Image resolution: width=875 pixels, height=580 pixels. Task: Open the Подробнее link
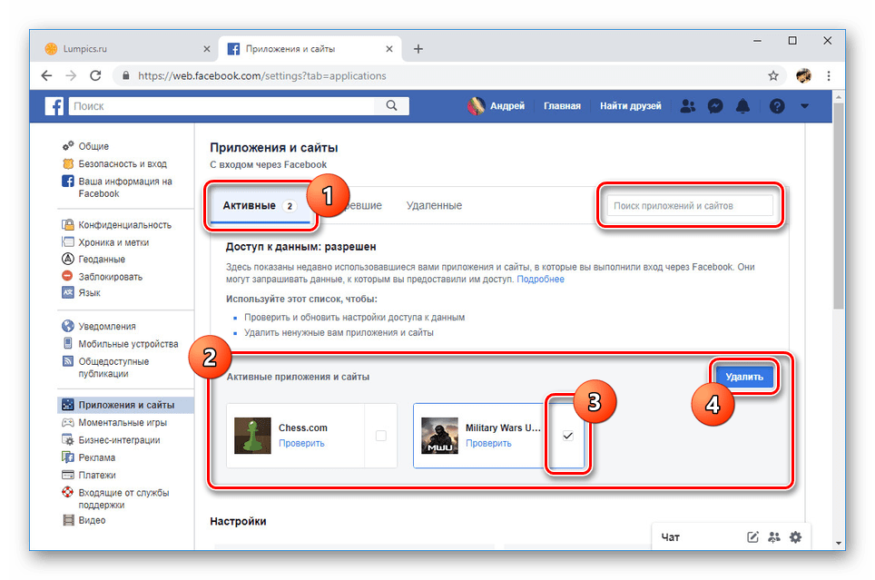pos(540,280)
